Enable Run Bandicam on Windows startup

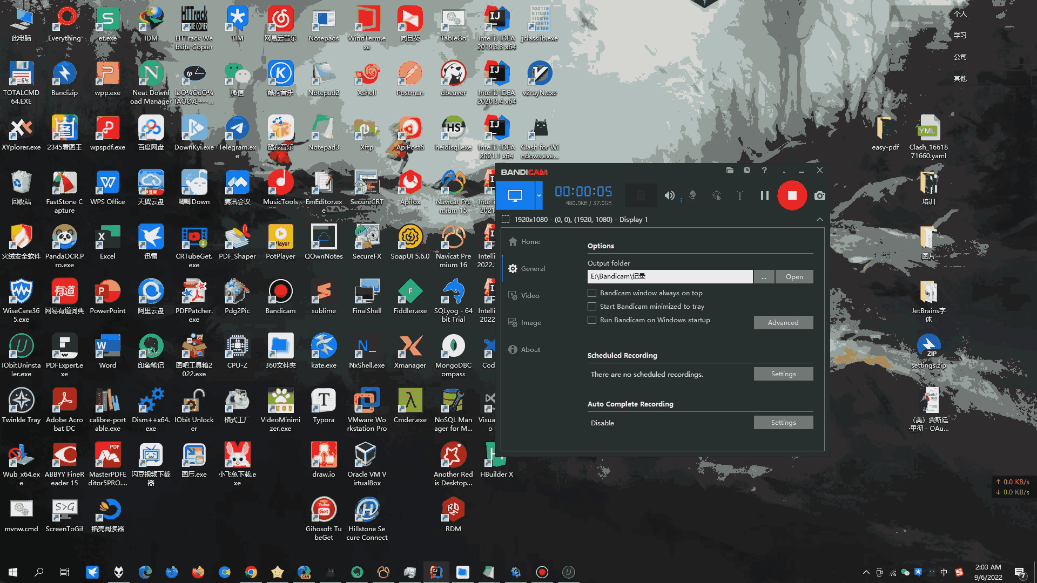592,320
